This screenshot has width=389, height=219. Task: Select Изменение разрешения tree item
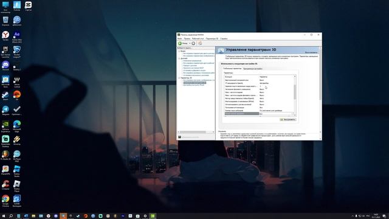[192, 61]
